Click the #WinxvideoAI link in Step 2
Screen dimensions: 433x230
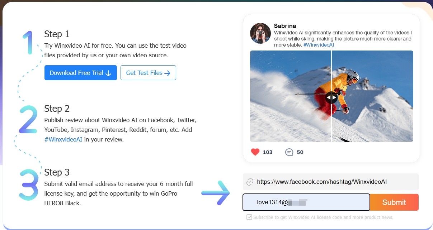[63, 139]
